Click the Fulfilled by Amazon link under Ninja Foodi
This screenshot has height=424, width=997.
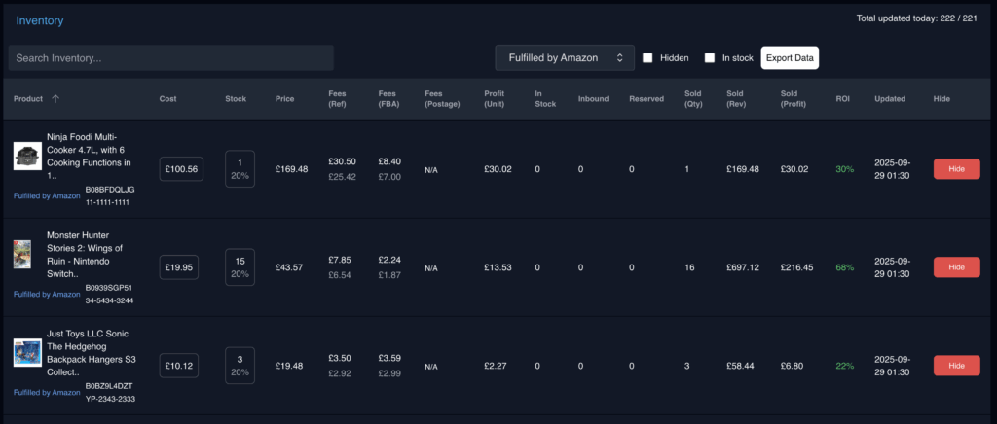click(x=47, y=195)
